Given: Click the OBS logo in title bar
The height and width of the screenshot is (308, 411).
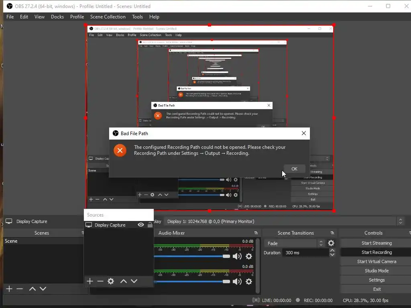Looking at the screenshot, I should point(10,6).
